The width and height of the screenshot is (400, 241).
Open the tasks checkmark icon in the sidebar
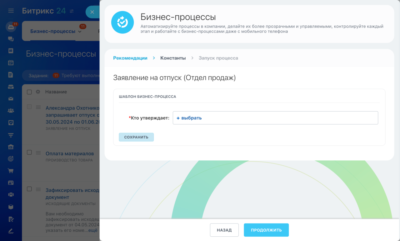click(x=11, y=123)
